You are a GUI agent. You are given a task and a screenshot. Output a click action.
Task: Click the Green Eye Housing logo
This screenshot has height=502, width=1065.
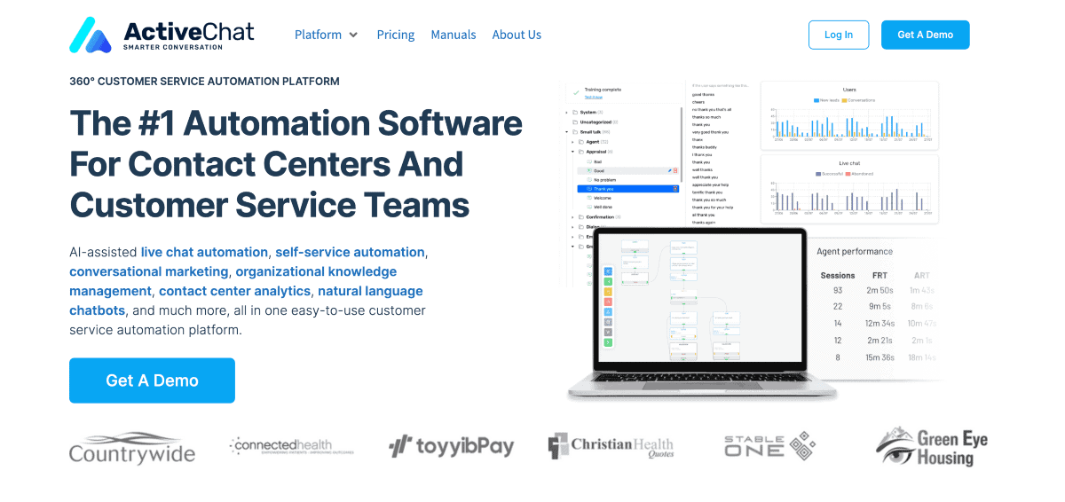(x=931, y=447)
